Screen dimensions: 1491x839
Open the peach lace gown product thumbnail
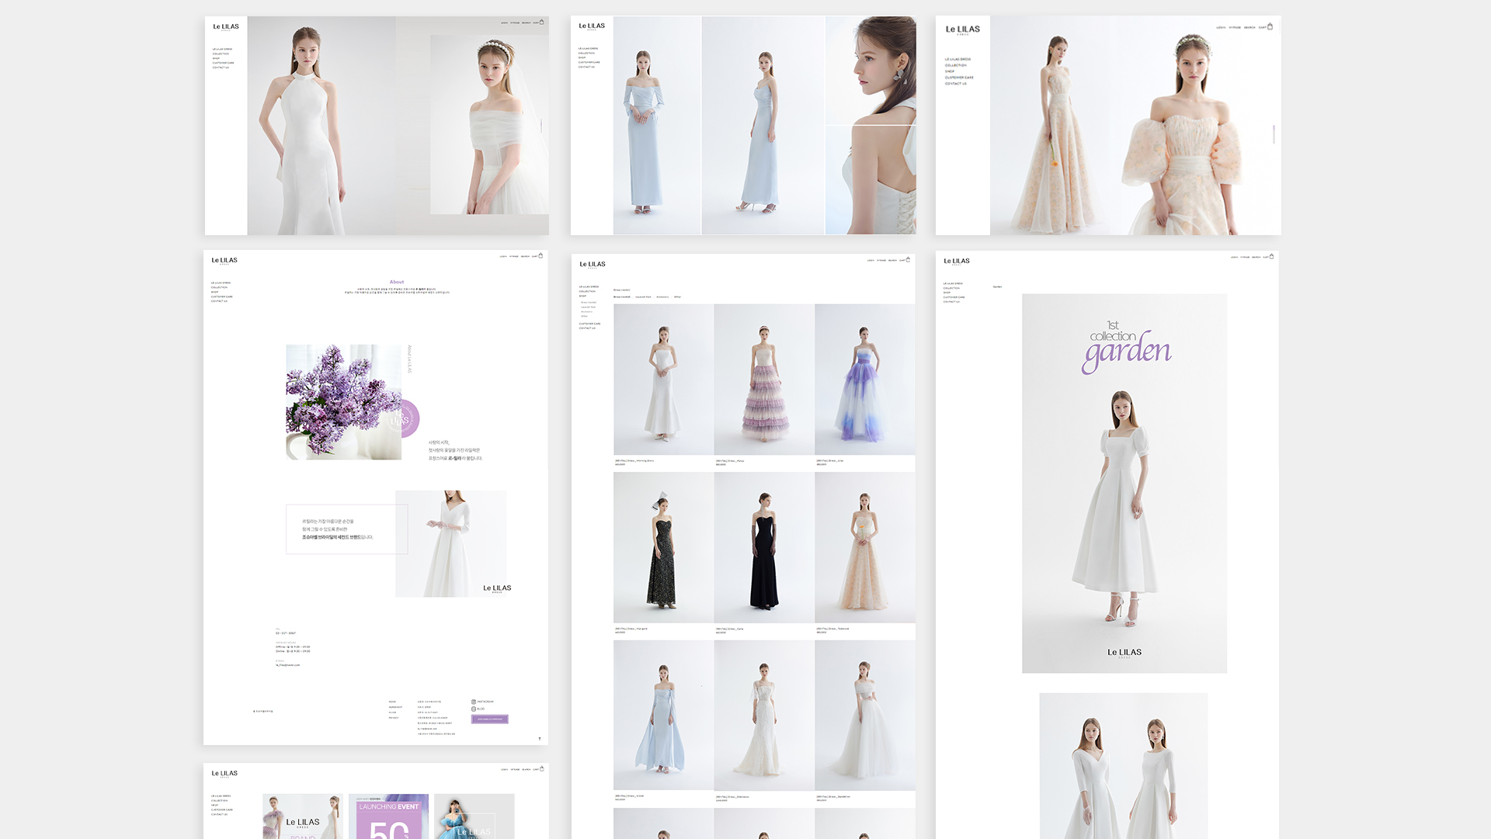point(865,547)
